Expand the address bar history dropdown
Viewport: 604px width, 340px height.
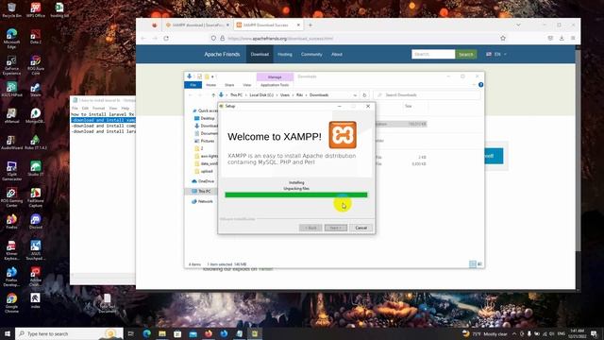[355, 94]
